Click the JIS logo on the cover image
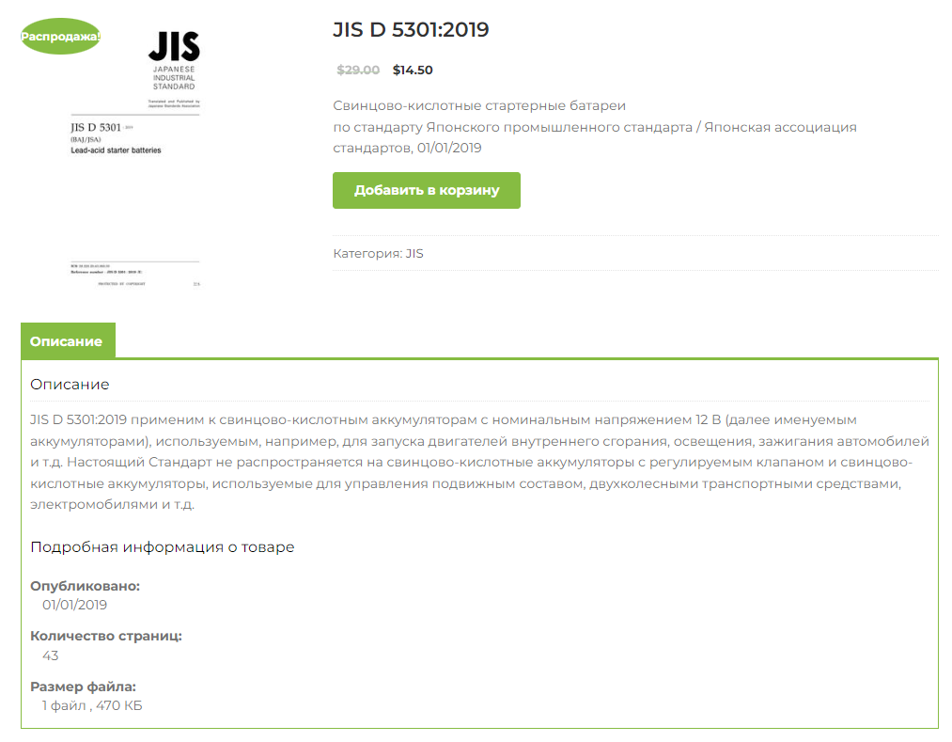Image resolution: width=952 pixels, height=742 pixels. click(174, 47)
